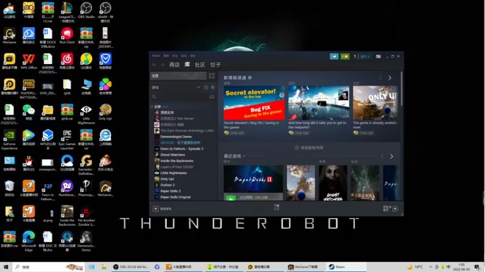Select Outlast 2 in game list

pos(167,185)
